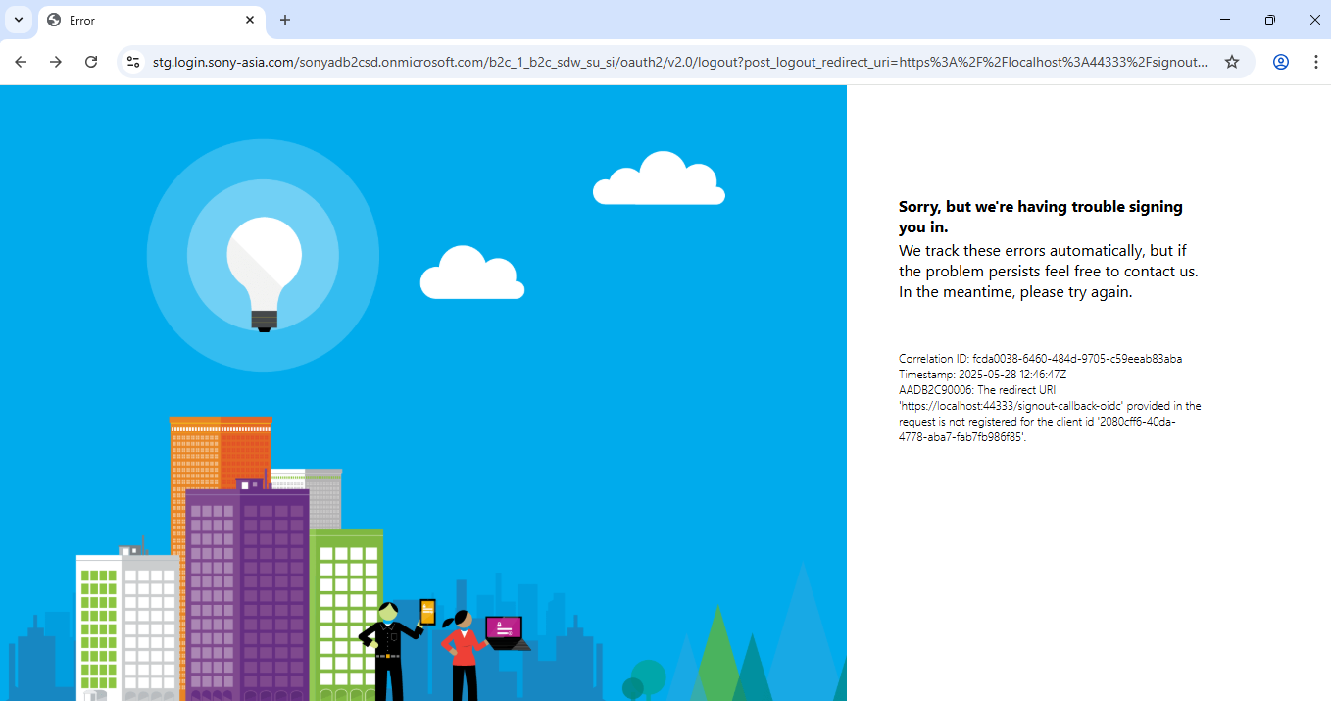Click the Timestamp: 2025-05-28 12:46:47Z line
This screenshot has height=701, width=1331.
click(x=982, y=375)
